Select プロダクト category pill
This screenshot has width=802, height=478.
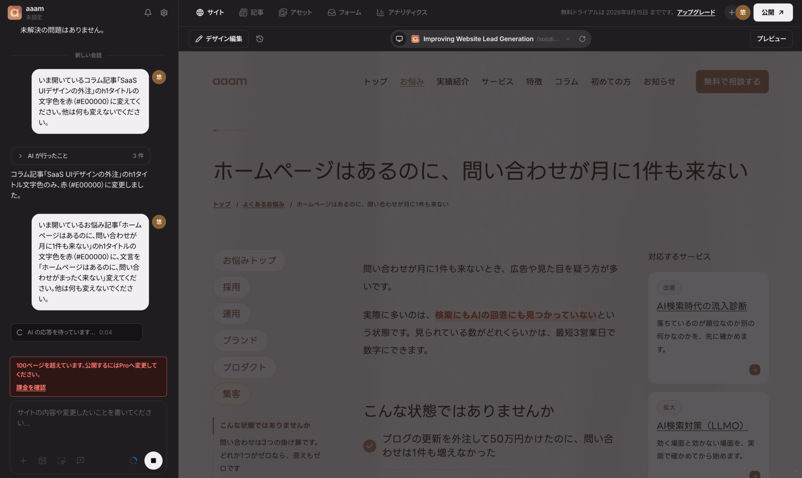click(x=244, y=367)
